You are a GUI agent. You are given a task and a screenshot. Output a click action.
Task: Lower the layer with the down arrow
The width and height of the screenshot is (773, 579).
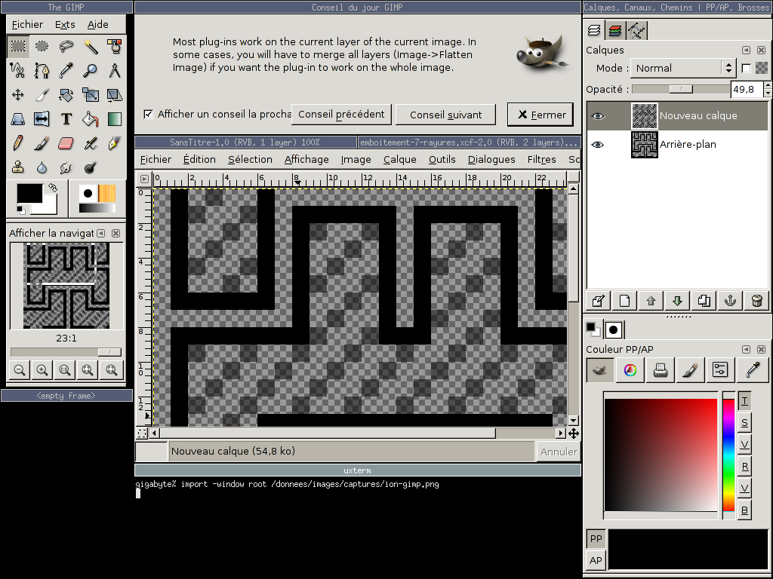677,300
